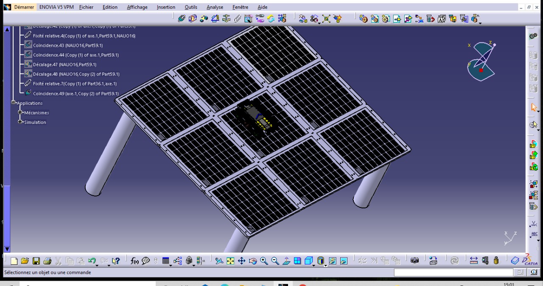Screen dimensions: 543x286
Task: Click the tree scrollbar up arrow
Action: (x=6, y=29)
